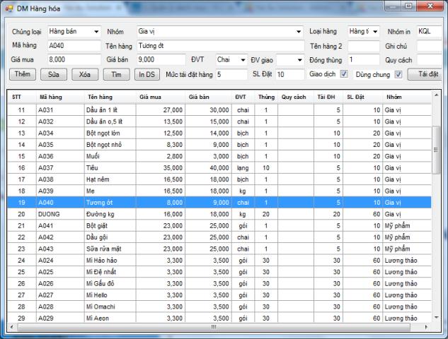
Task: Click the Tên hàng column header
Action: point(110,97)
